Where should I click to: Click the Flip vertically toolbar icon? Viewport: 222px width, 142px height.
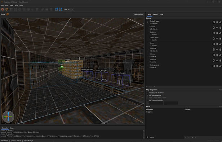(51, 9)
